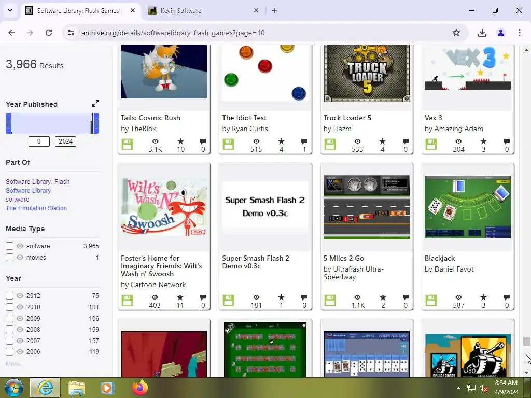Click the favorites star on Wilt's Wash n' Swoosh
Screen dimensions: 531x398
(x=180, y=297)
